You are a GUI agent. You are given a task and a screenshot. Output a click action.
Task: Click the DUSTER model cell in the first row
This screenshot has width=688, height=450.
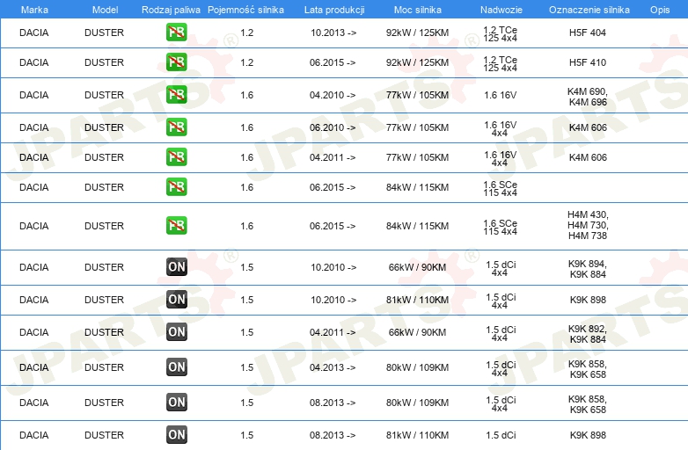[104, 33]
